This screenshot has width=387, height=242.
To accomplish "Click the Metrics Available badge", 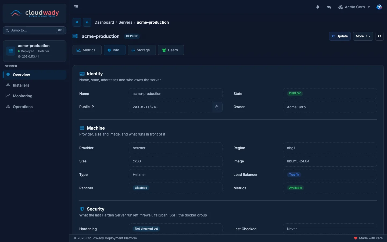I will 295,188.
